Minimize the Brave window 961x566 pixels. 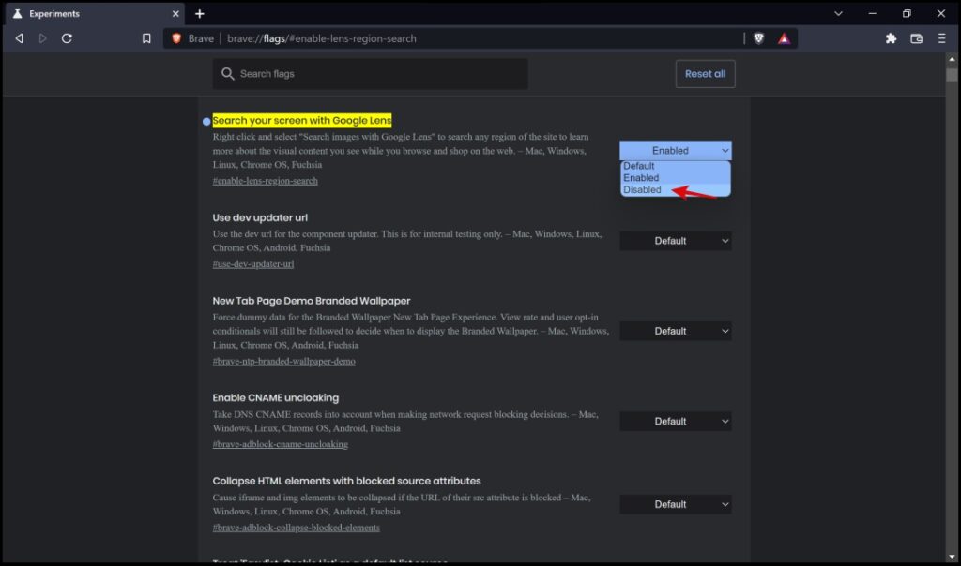click(873, 13)
